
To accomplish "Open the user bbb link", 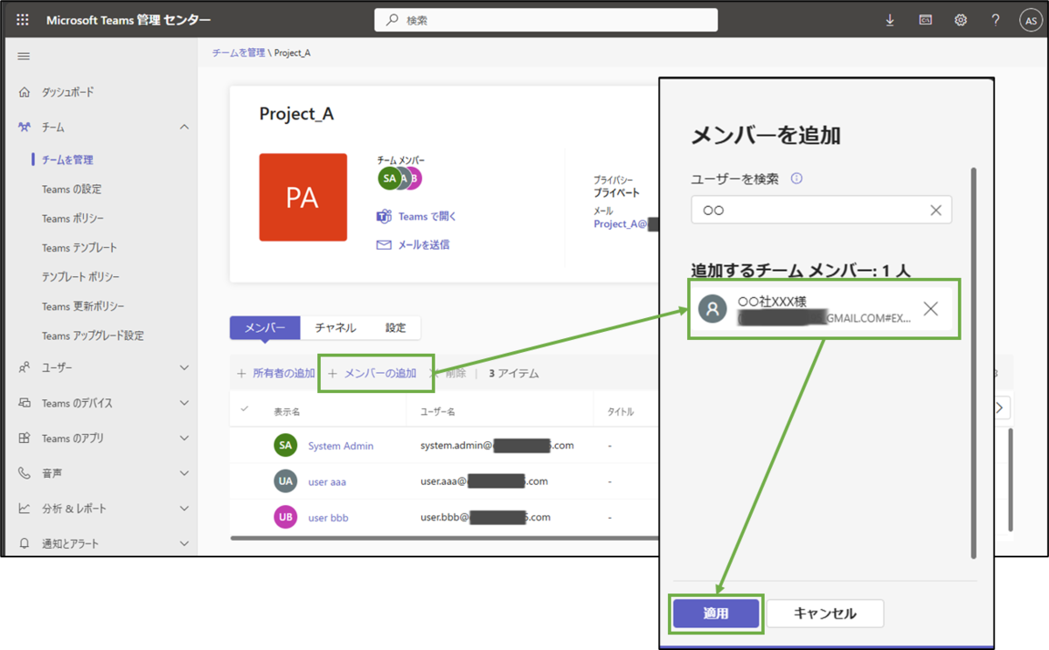I will pyautogui.click(x=329, y=518).
